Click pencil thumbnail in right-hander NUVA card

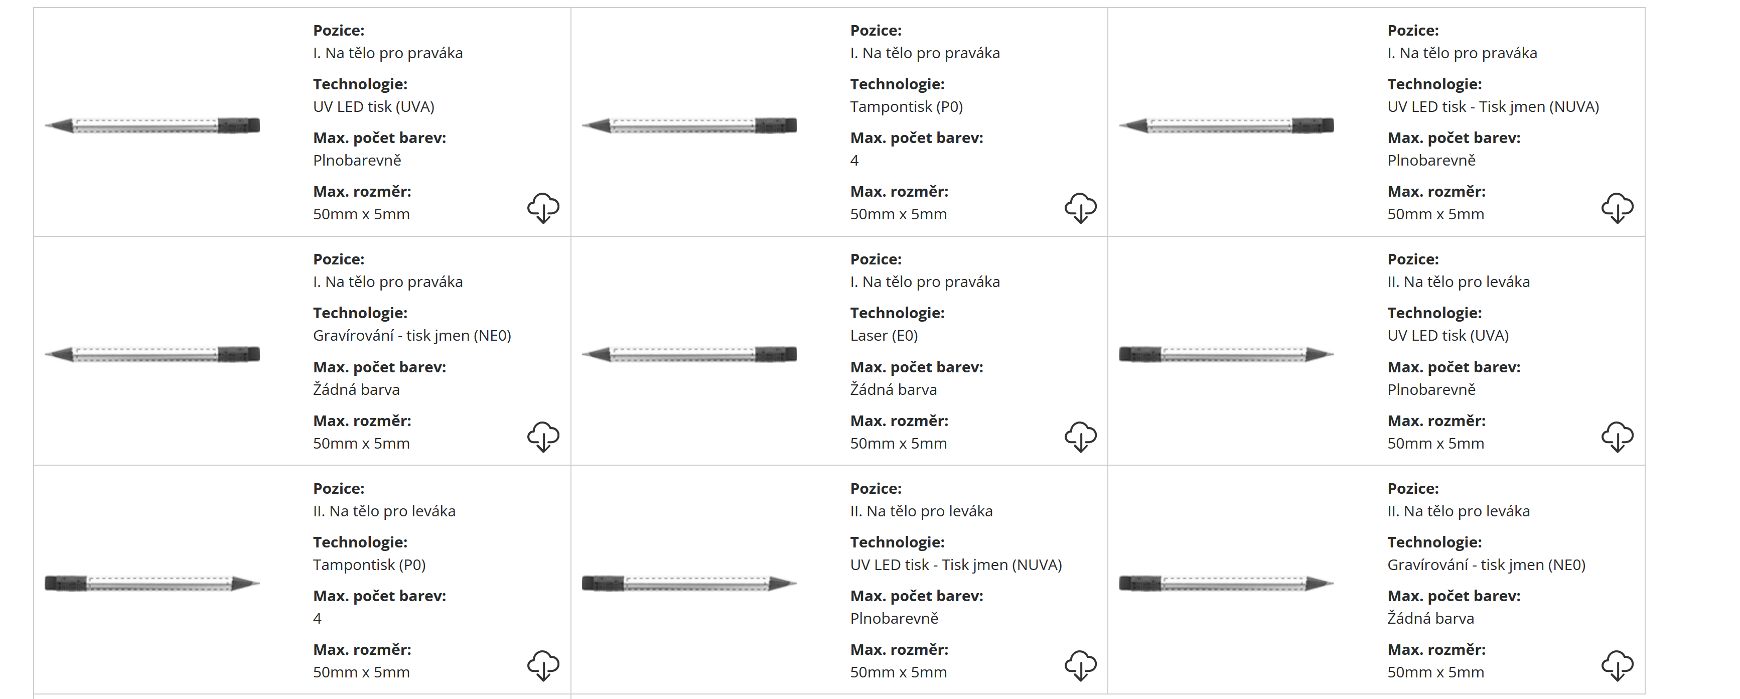pos(1227,125)
